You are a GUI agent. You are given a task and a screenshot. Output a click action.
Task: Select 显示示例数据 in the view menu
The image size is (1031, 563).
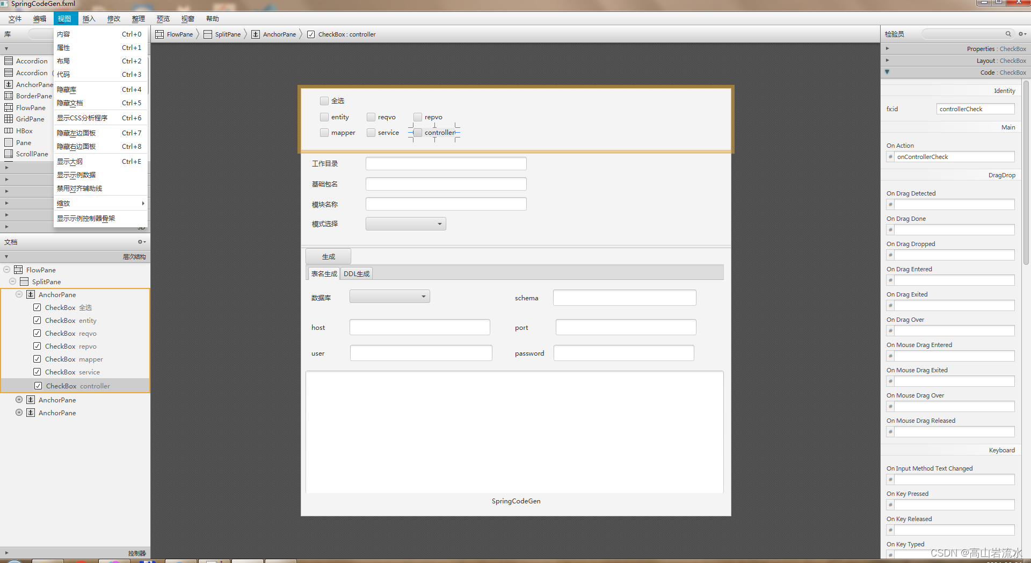pyautogui.click(x=77, y=175)
